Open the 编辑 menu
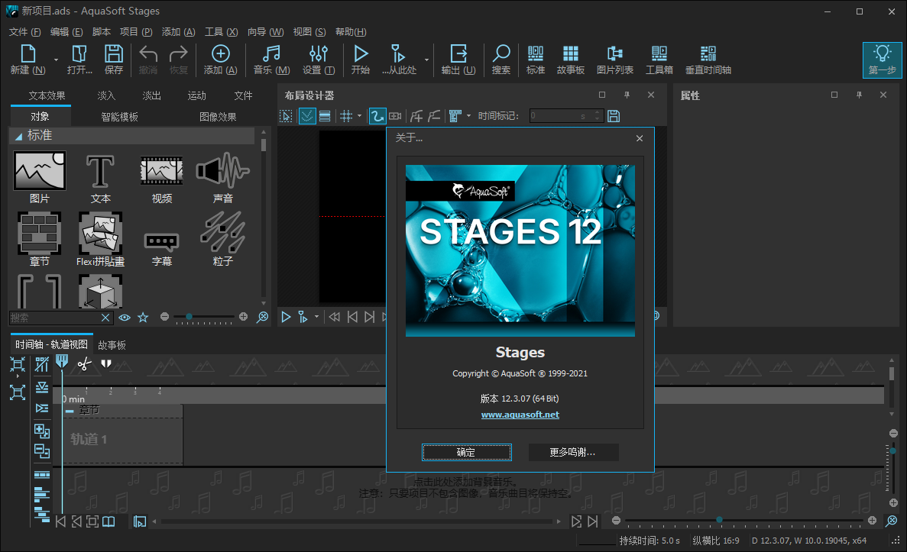 (x=66, y=32)
